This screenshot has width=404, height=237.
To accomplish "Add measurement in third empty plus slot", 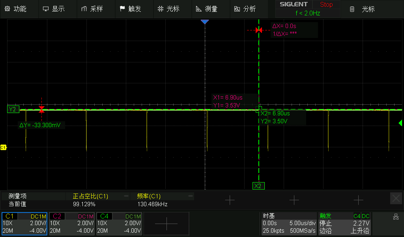I will coord(358,200).
